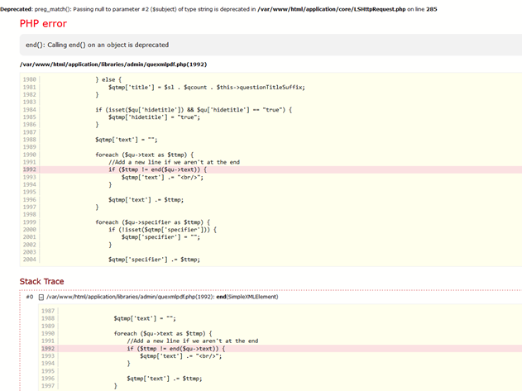Click the "#0" stack frame number
The image size is (522, 391).
(30, 297)
